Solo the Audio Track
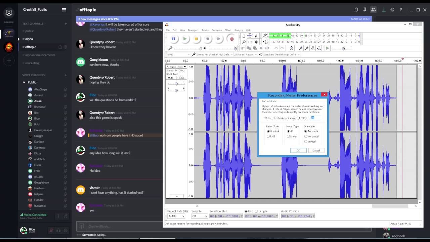 (181, 78)
